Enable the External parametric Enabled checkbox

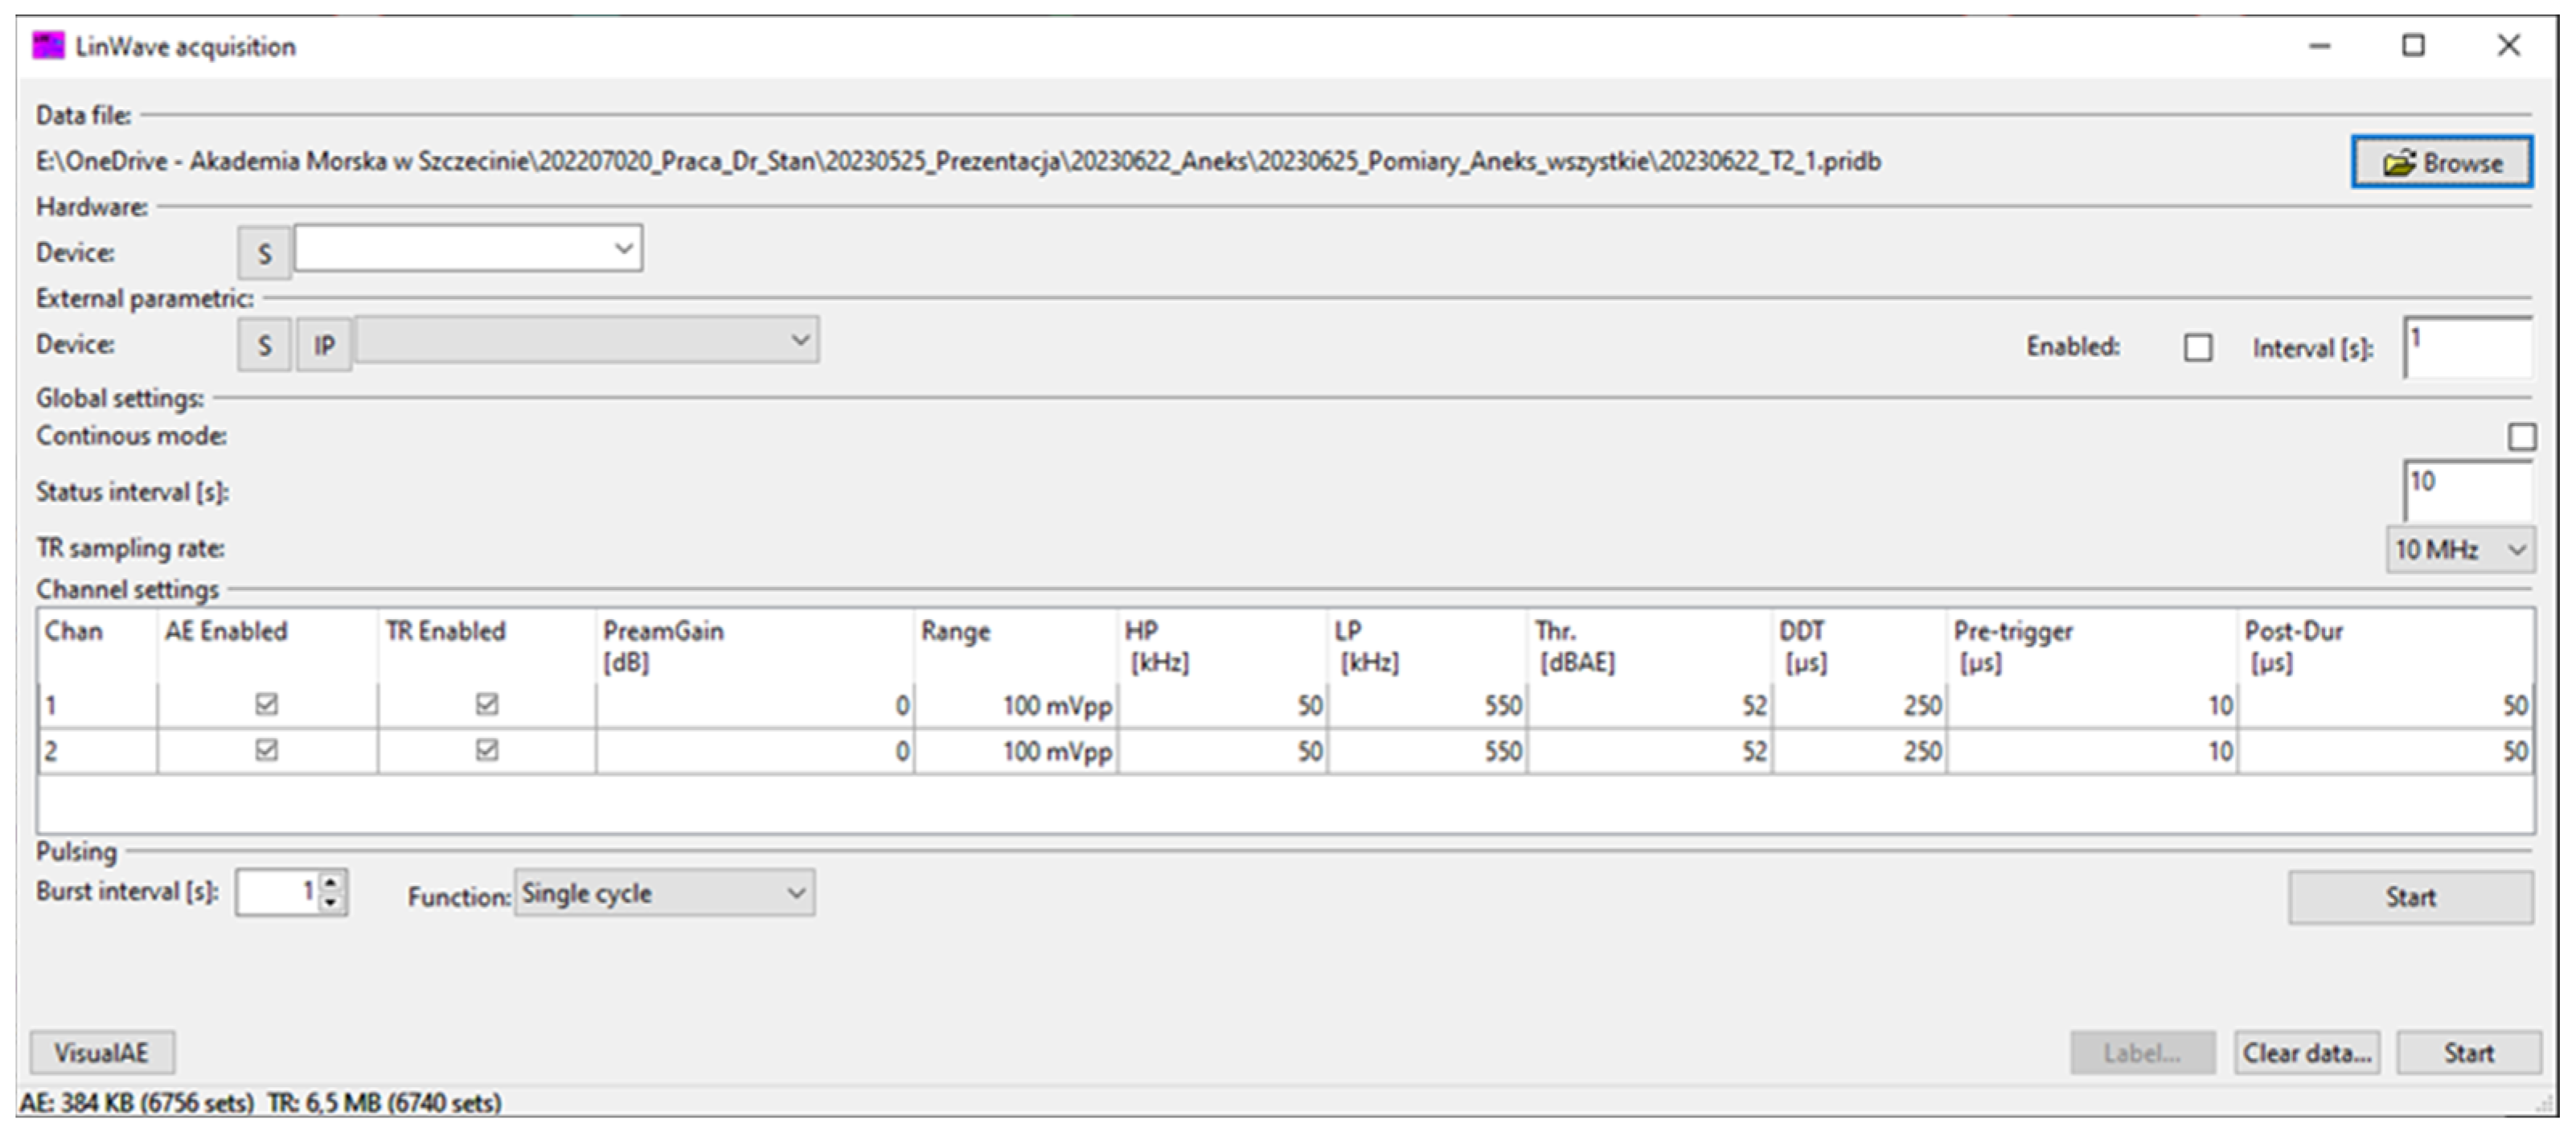pyautogui.click(x=2197, y=348)
